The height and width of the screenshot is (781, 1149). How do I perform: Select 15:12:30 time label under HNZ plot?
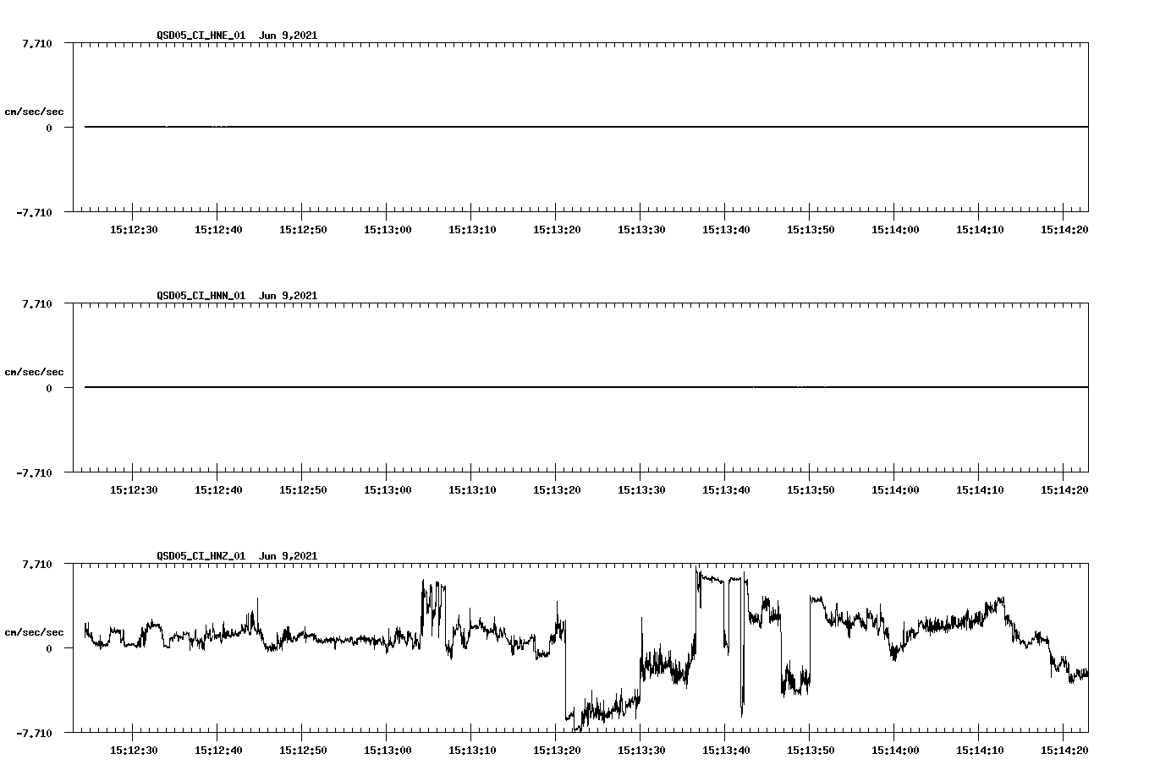point(134,751)
